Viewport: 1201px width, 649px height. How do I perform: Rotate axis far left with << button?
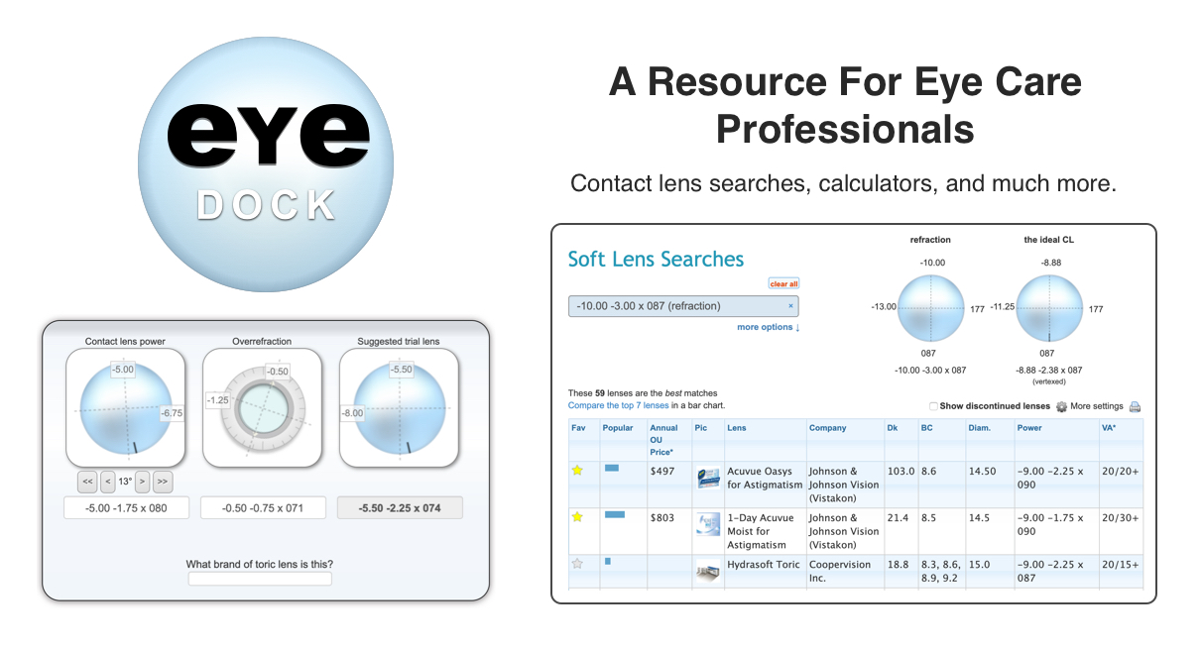point(88,482)
